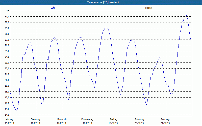202x126 pixels.
Task: Click the date 20.07.13
Action: [139, 123]
